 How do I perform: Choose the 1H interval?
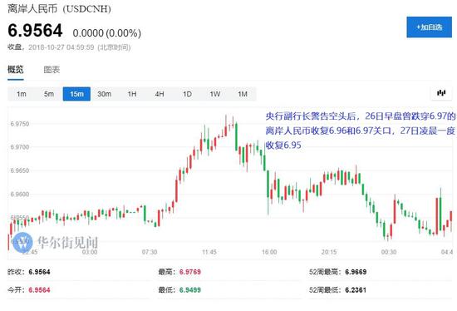[x=132, y=94]
